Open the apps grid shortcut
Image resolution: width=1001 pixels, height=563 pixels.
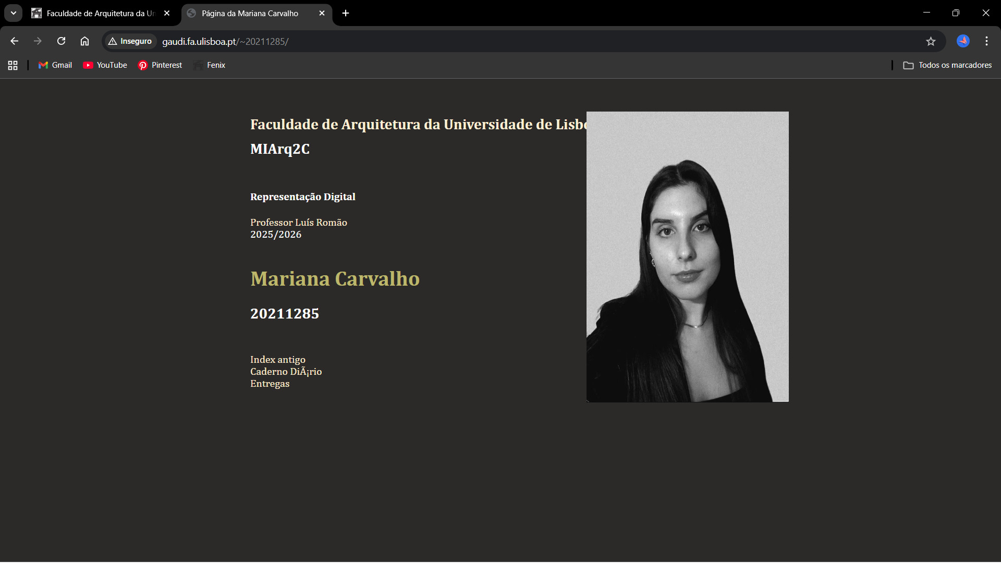[x=13, y=65]
